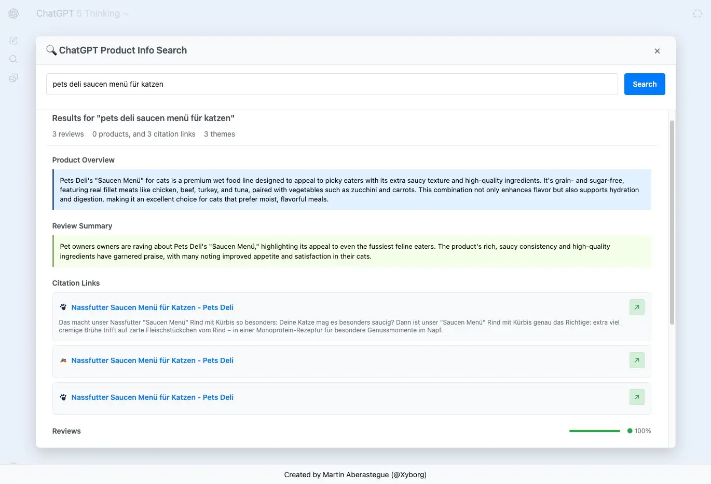
Task: Click the "Review Summary" heading
Action: 82,226
